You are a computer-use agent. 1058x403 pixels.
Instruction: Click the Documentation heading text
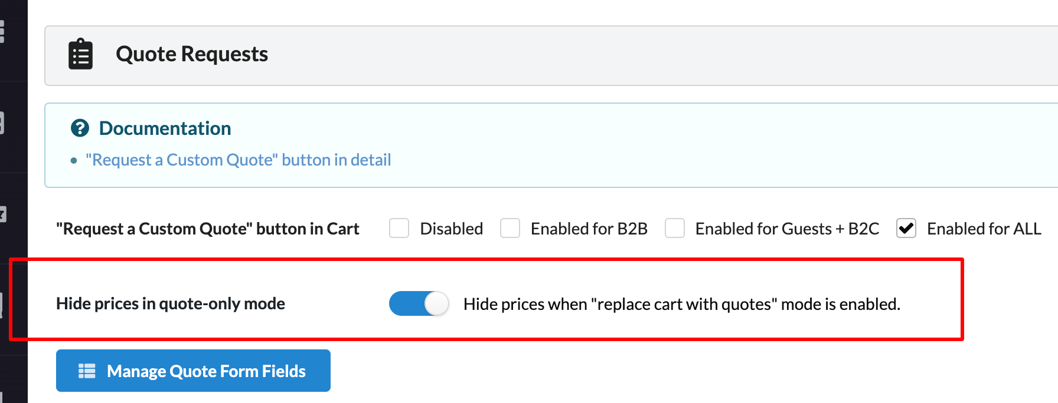165,128
